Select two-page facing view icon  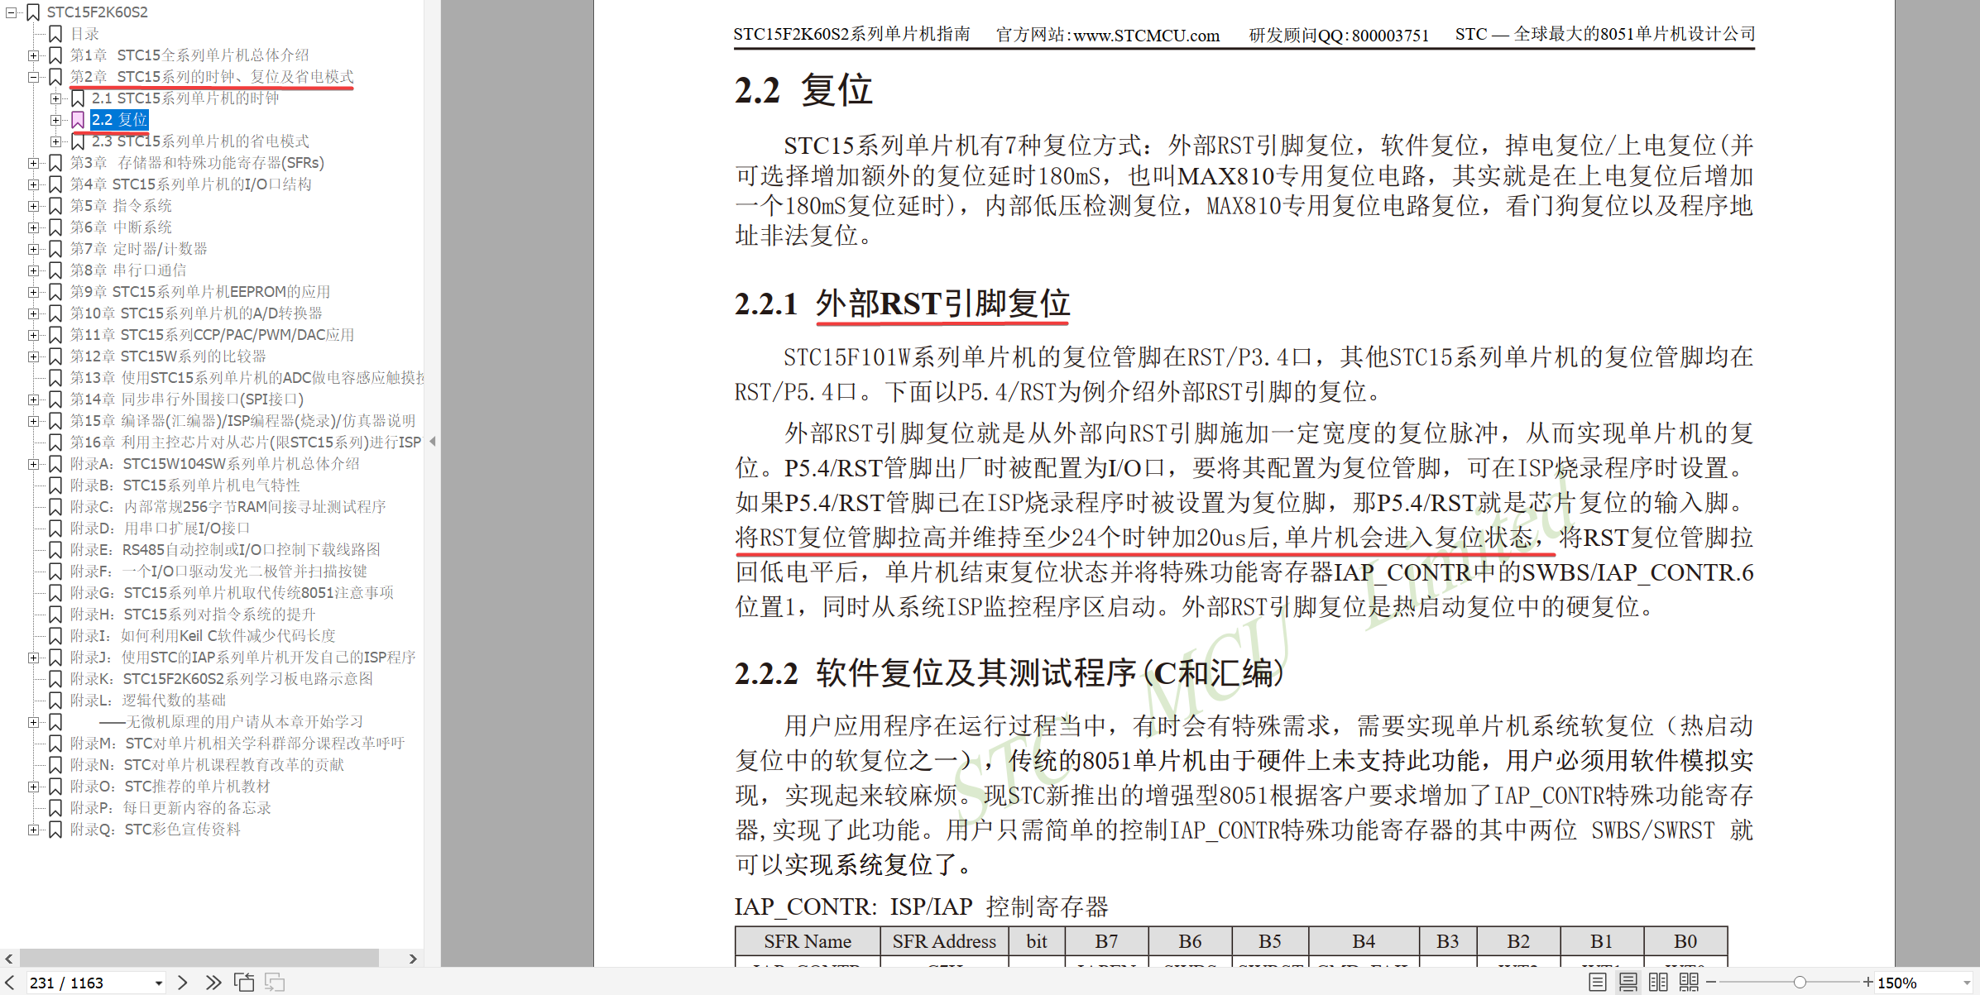click(x=1658, y=982)
